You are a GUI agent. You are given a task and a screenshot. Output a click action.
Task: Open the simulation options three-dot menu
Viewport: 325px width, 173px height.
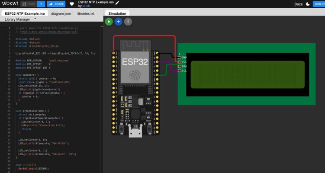pyautogui.click(x=128, y=22)
